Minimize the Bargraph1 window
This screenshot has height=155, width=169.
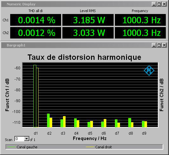click(x=154, y=45)
